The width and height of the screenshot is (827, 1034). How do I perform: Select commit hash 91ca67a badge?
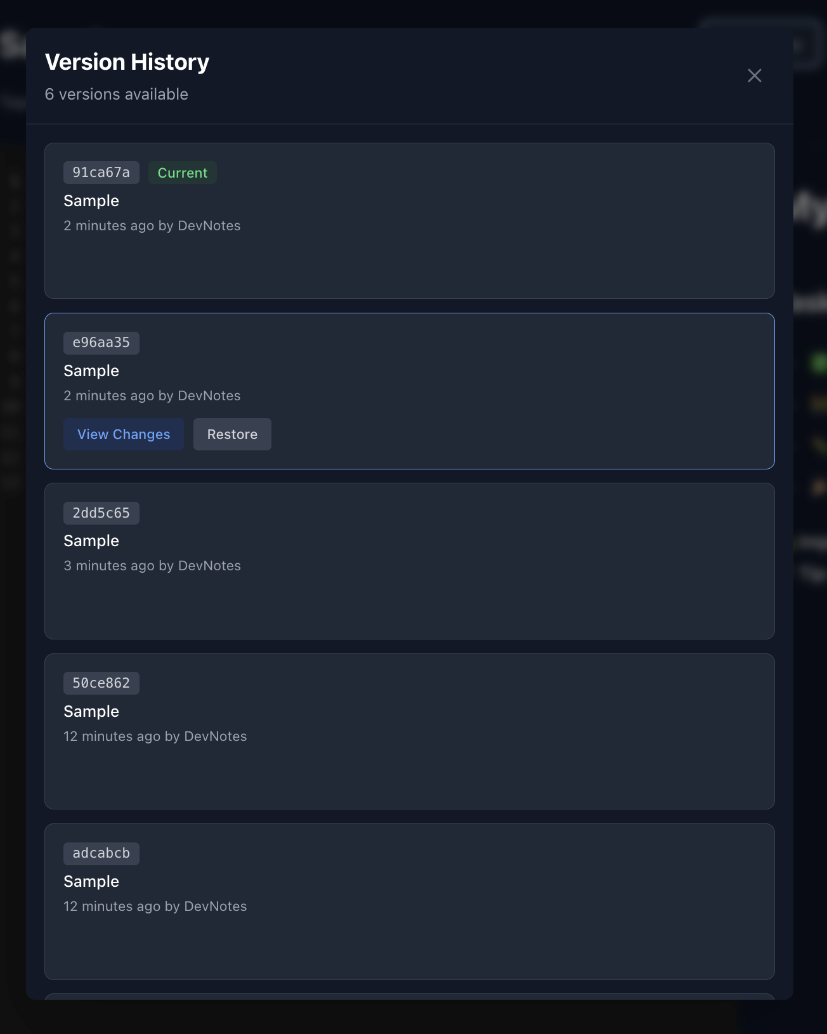pos(101,173)
